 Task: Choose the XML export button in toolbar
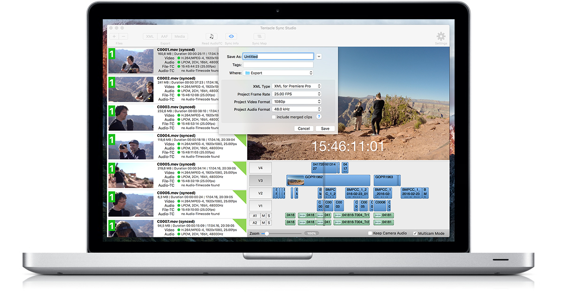(x=150, y=37)
